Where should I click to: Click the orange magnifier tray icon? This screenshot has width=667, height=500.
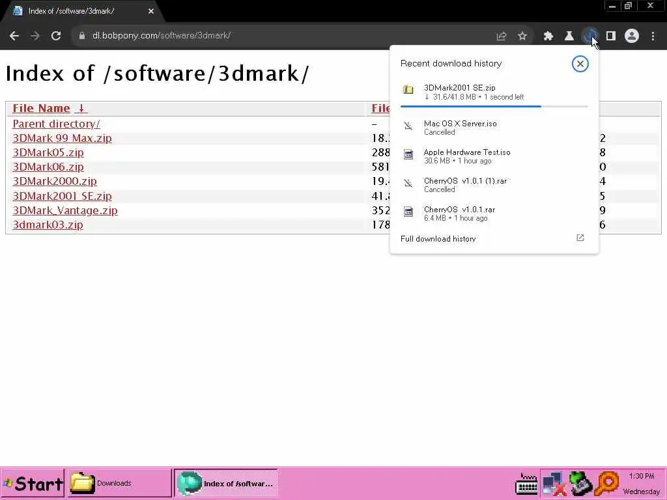(607, 484)
